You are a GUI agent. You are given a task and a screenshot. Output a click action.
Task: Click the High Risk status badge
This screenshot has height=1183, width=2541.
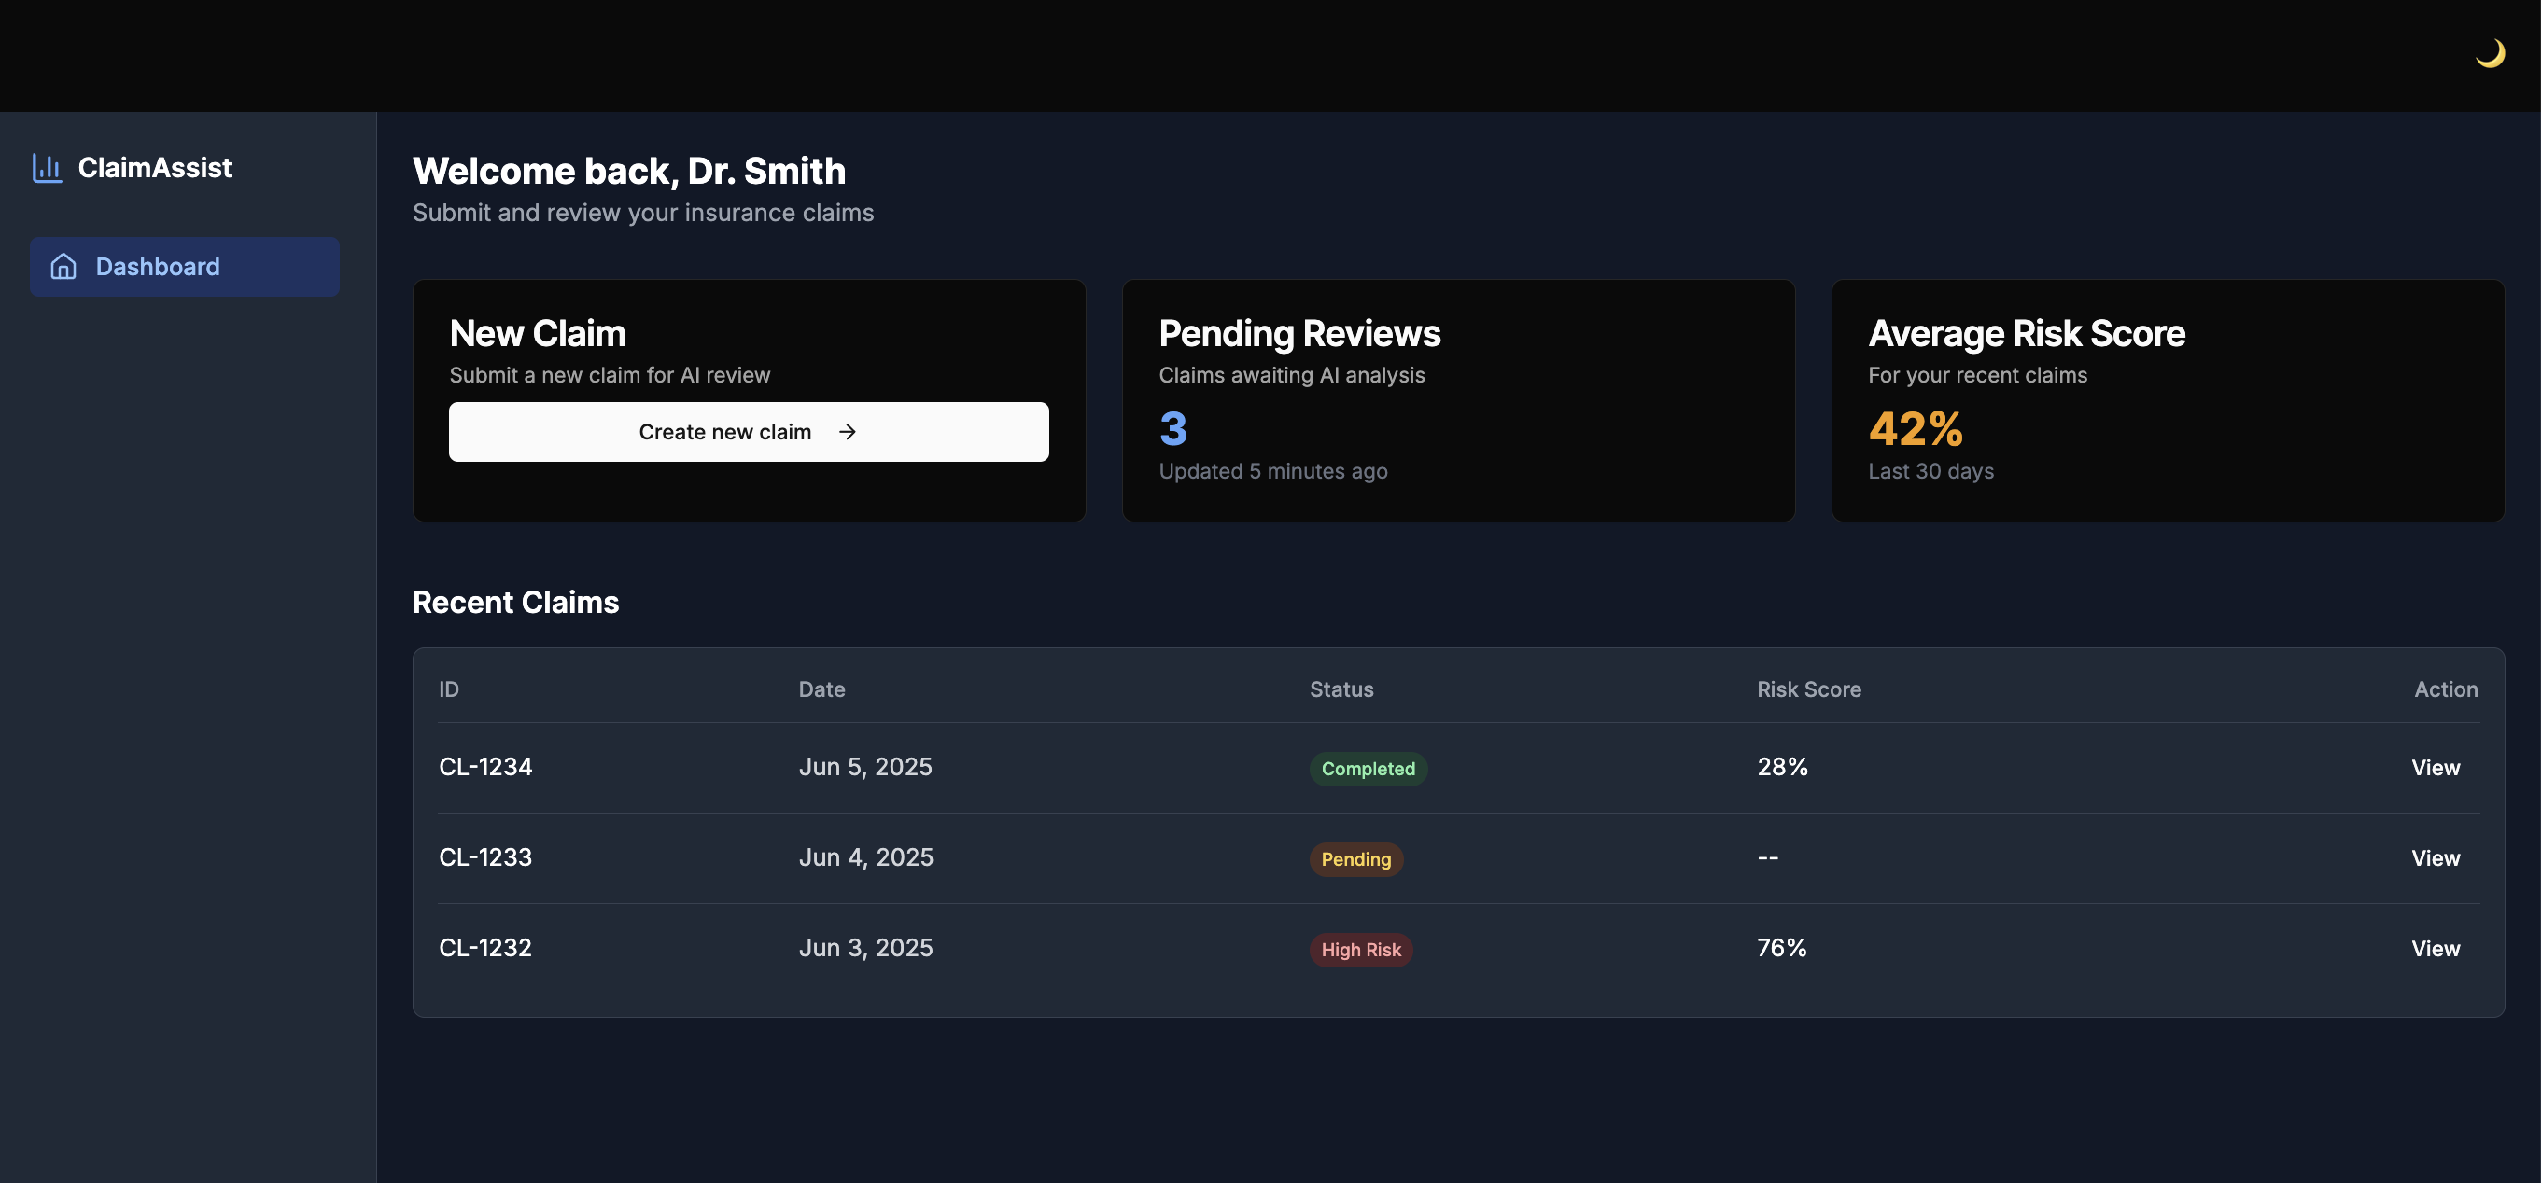tap(1360, 951)
